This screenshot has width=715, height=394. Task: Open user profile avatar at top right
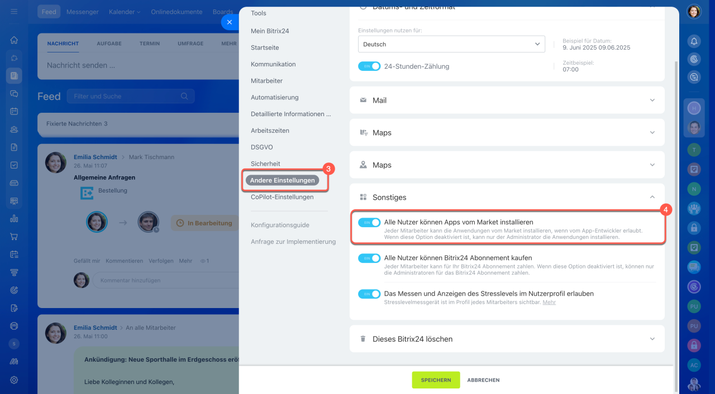point(694,12)
